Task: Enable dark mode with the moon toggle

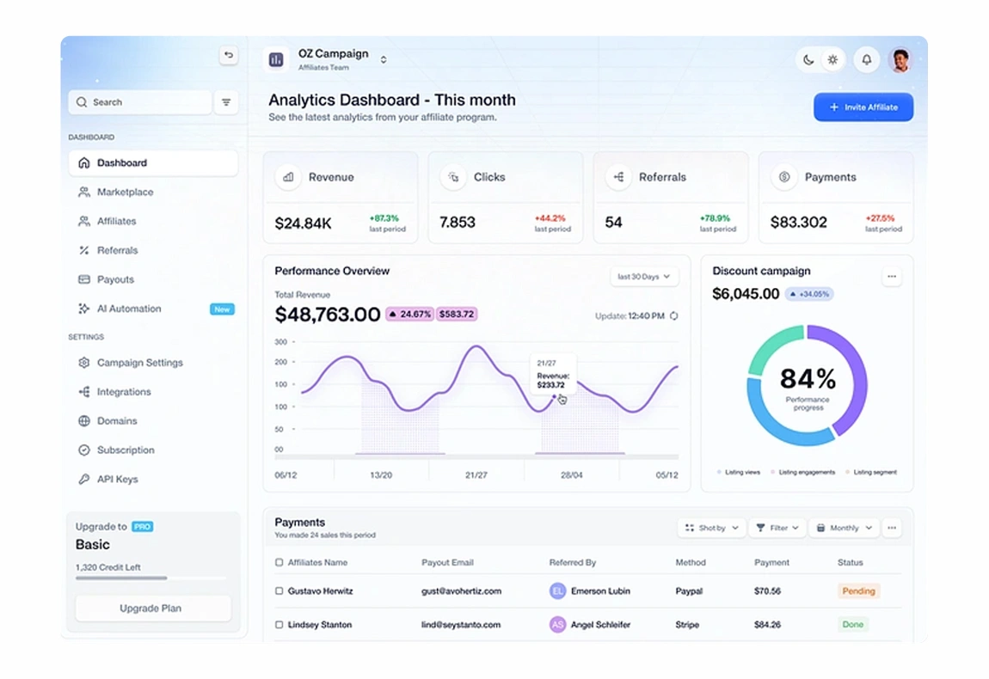Action: [x=808, y=59]
